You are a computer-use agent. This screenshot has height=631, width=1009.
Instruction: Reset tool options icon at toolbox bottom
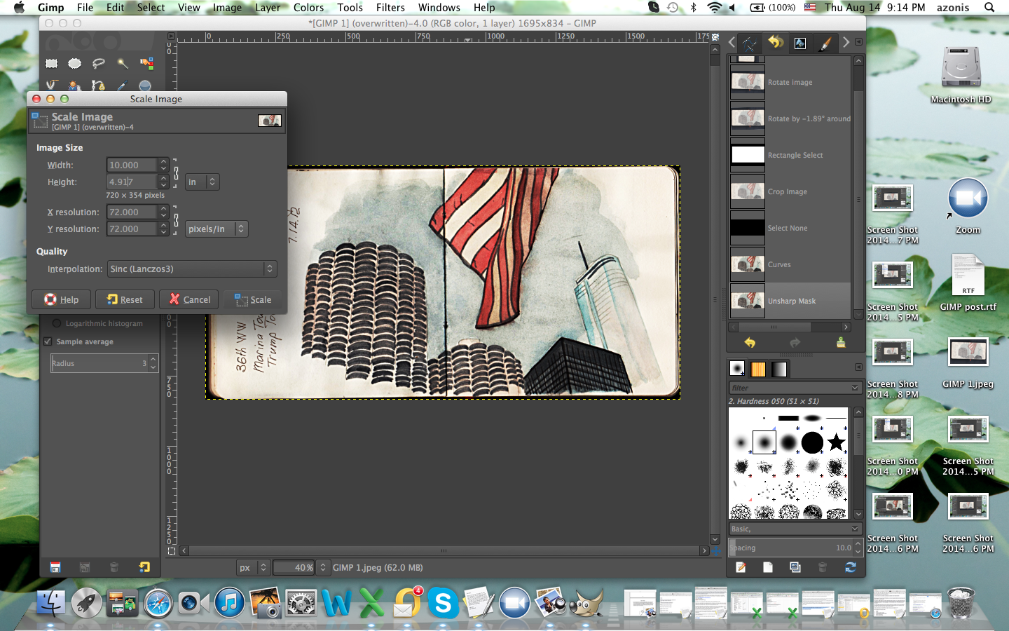coord(144,567)
